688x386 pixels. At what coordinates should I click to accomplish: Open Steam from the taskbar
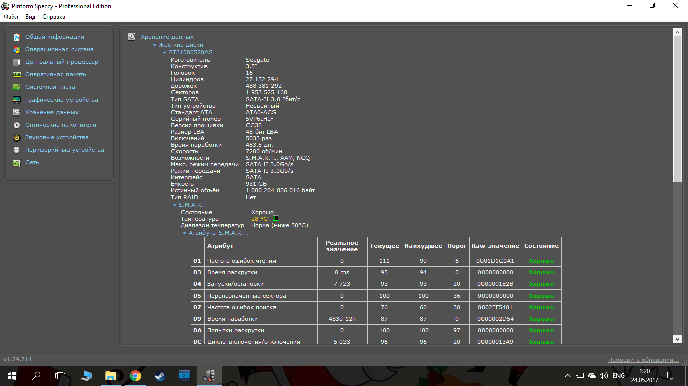160,375
